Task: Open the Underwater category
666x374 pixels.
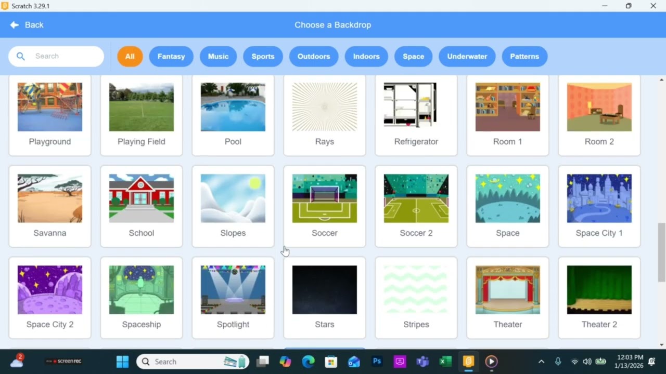Action: tap(467, 56)
